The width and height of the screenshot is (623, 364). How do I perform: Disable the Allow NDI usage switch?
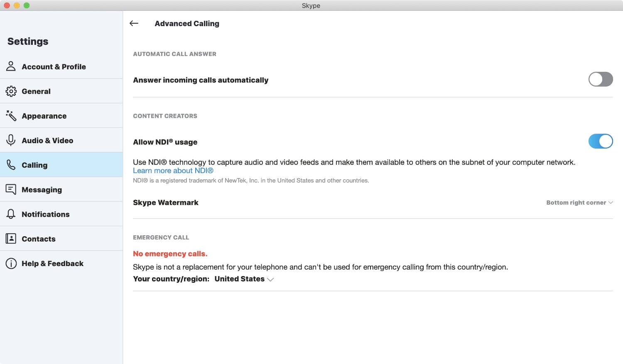[601, 141]
